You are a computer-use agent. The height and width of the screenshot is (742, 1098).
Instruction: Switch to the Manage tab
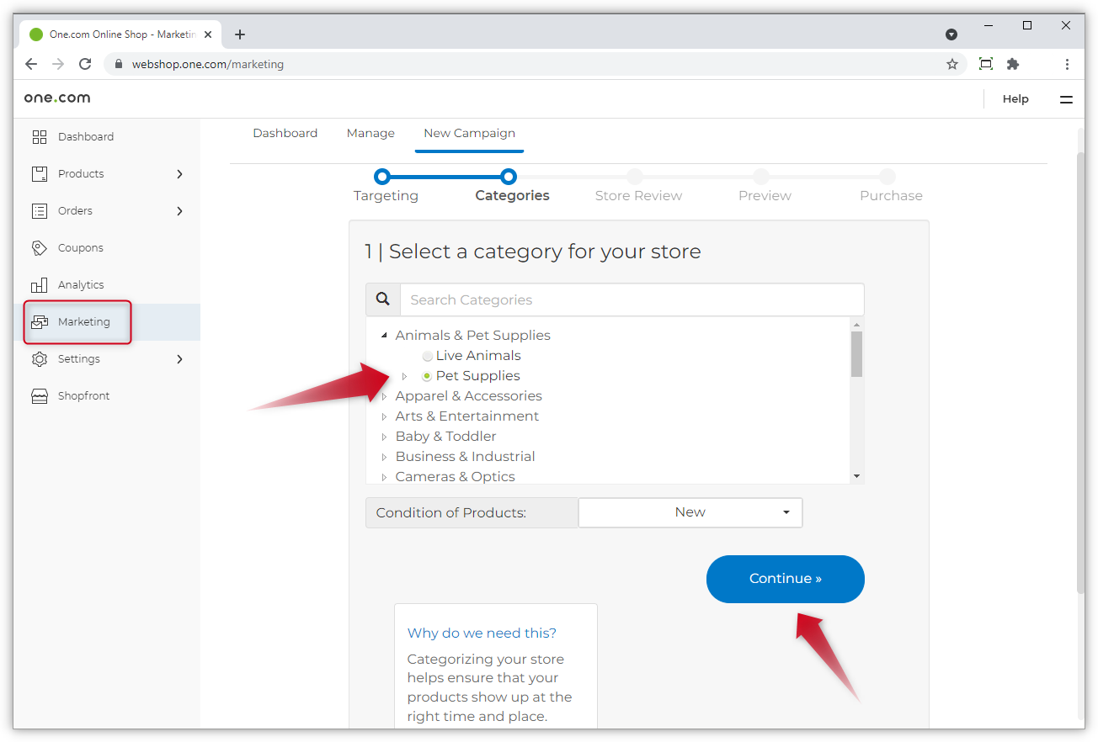pyautogui.click(x=370, y=133)
